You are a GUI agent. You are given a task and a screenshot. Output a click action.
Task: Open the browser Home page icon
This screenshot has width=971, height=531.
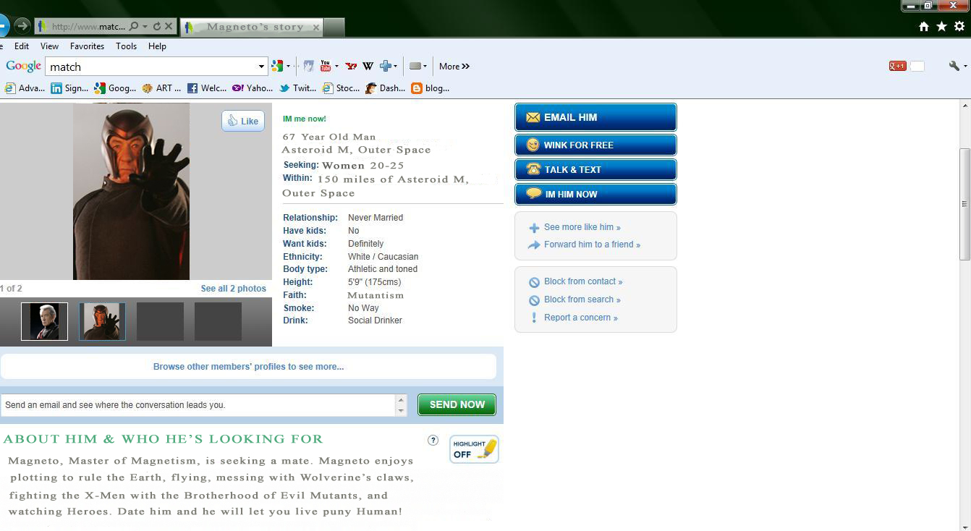click(x=924, y=26)
